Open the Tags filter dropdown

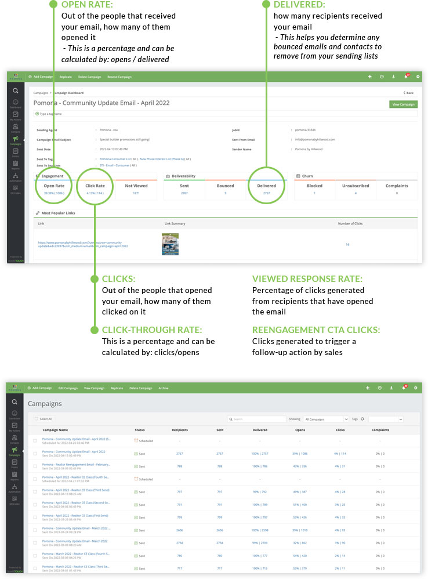[x=386, y=419]
